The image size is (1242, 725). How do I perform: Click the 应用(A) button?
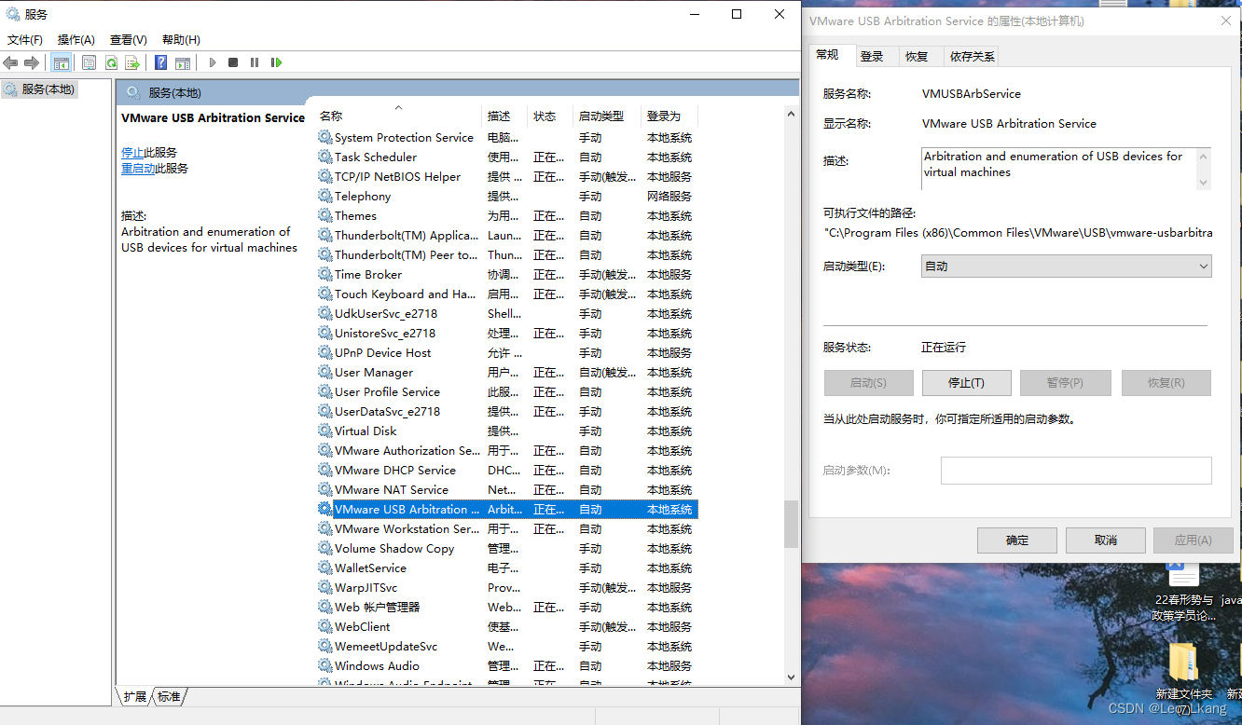point(1194,540)
